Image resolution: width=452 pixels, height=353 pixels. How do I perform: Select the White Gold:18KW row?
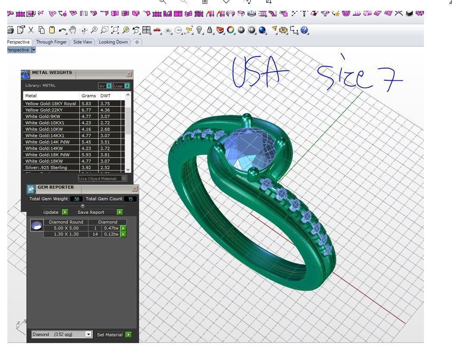point(74,161)
